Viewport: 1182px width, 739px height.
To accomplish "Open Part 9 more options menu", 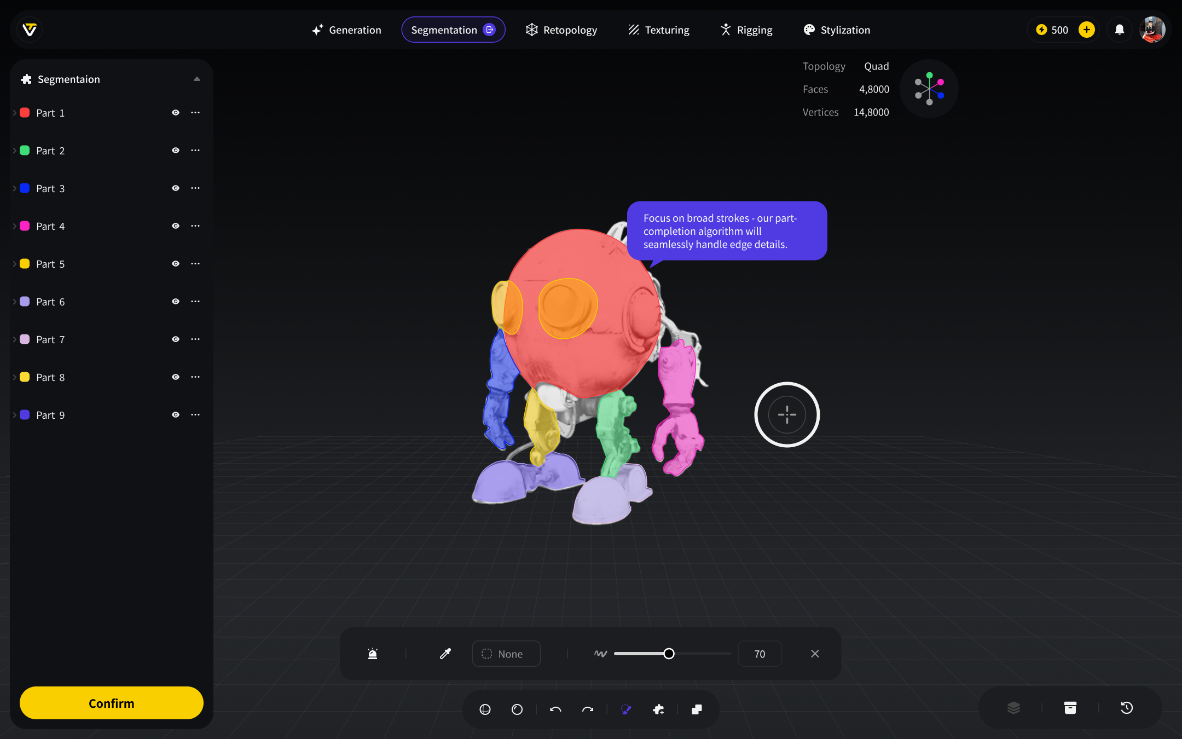I will (x=195, y=414).
